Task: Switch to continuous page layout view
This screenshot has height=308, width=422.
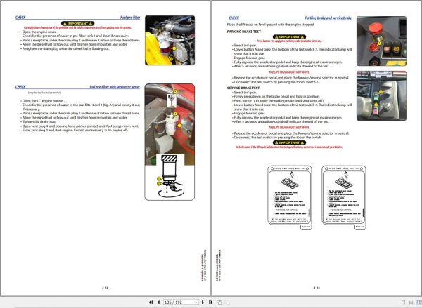Action: tap(411, 302)
